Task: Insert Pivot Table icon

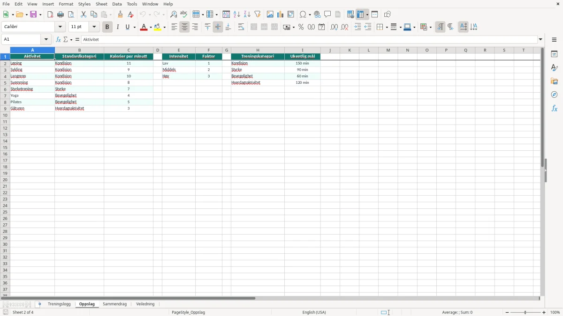Action: [x=291, y=15]
